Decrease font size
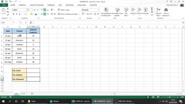The height and width of the screenshot is (104, 185). [38, 10]
